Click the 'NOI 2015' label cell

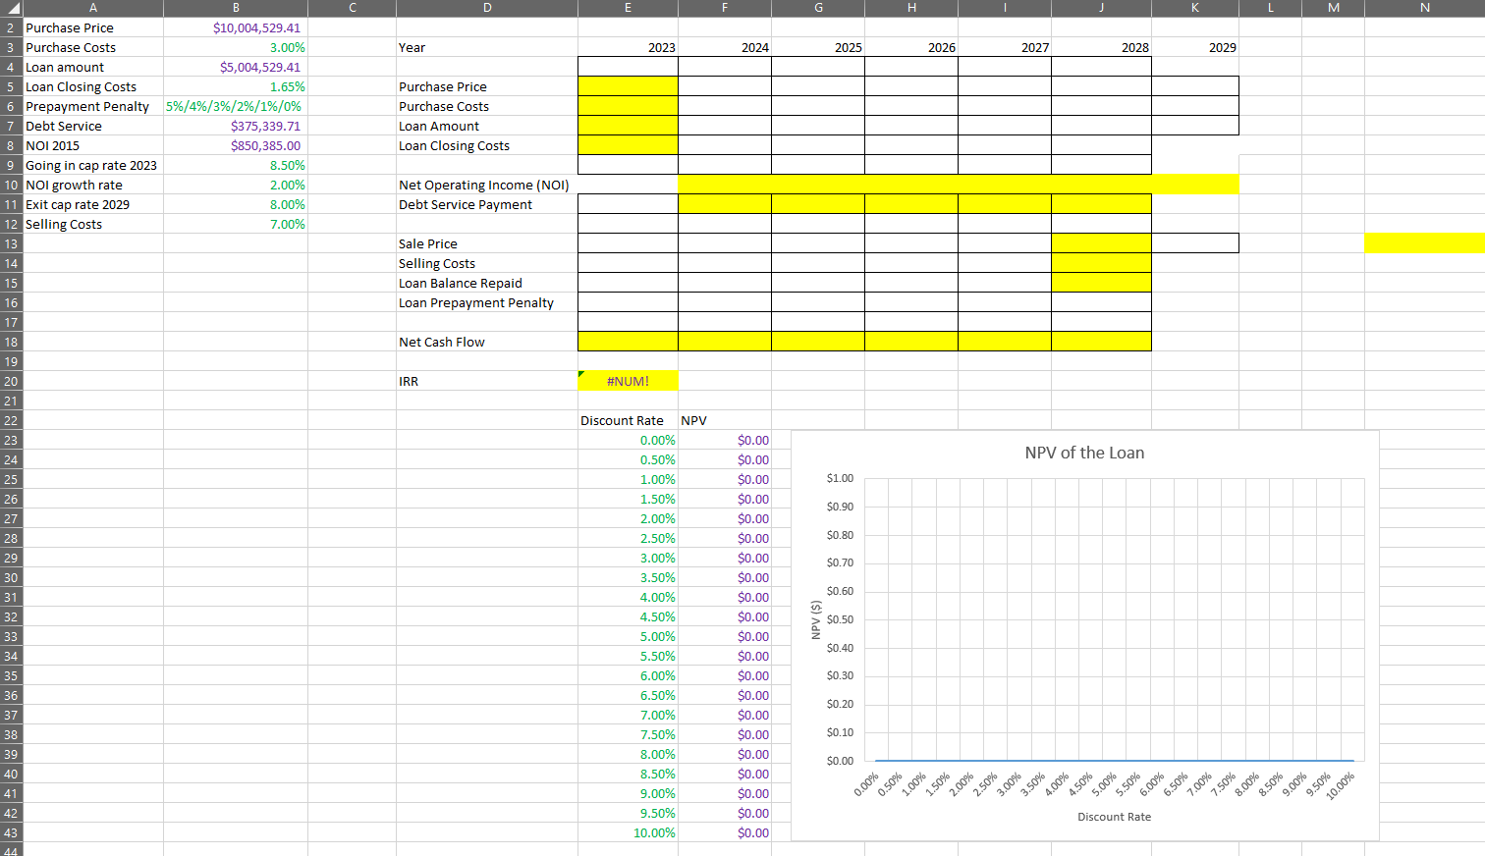(93, 145)
